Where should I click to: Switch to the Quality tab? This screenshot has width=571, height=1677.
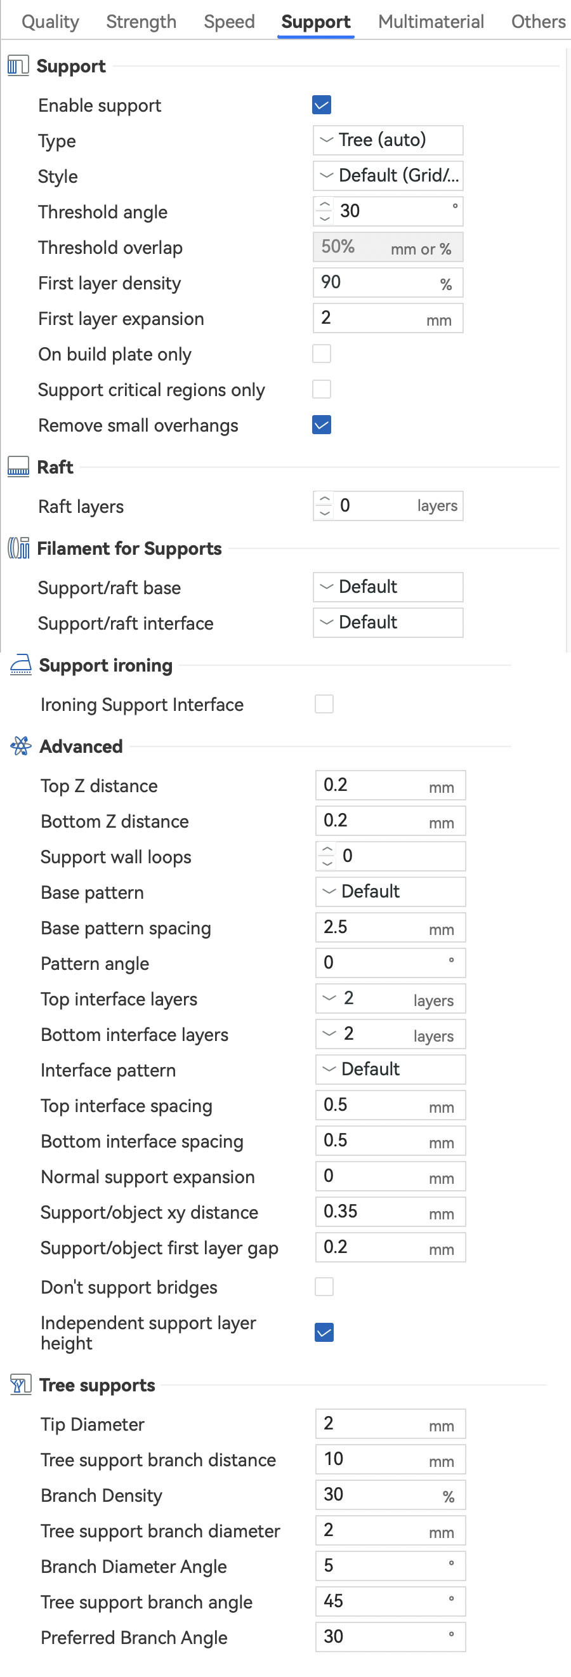50,22
